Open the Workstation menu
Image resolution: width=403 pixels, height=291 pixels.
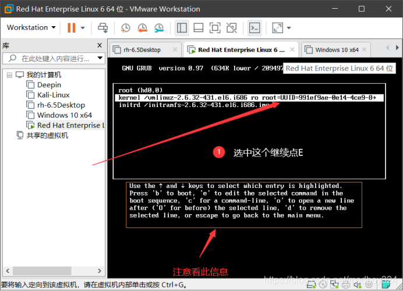click(31, 27)
